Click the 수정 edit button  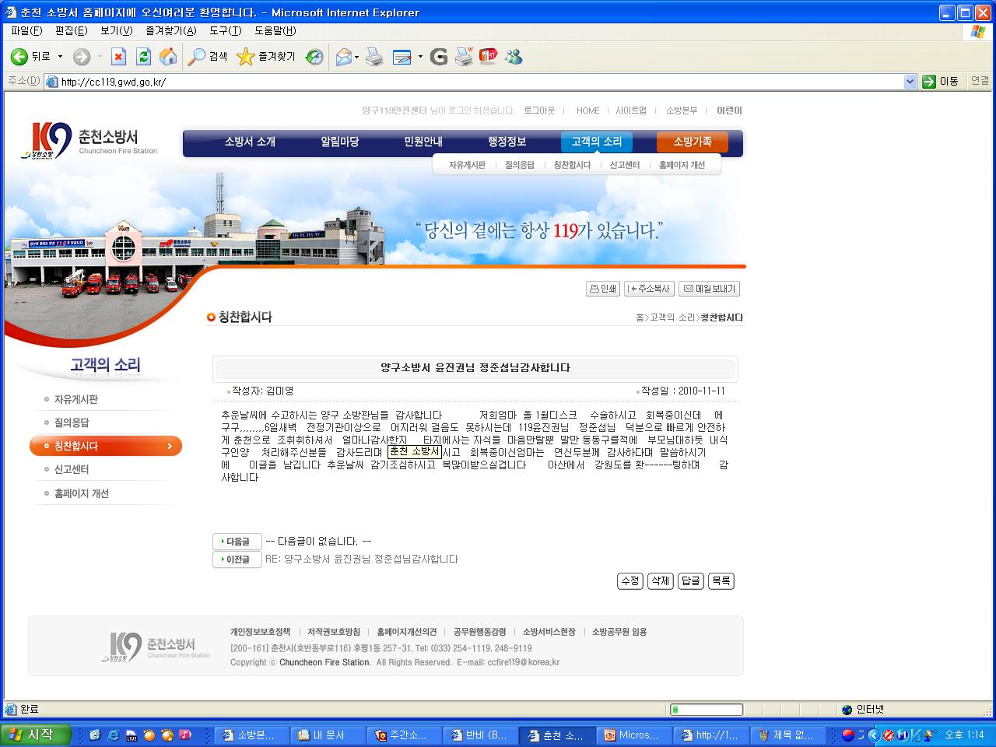630,581
